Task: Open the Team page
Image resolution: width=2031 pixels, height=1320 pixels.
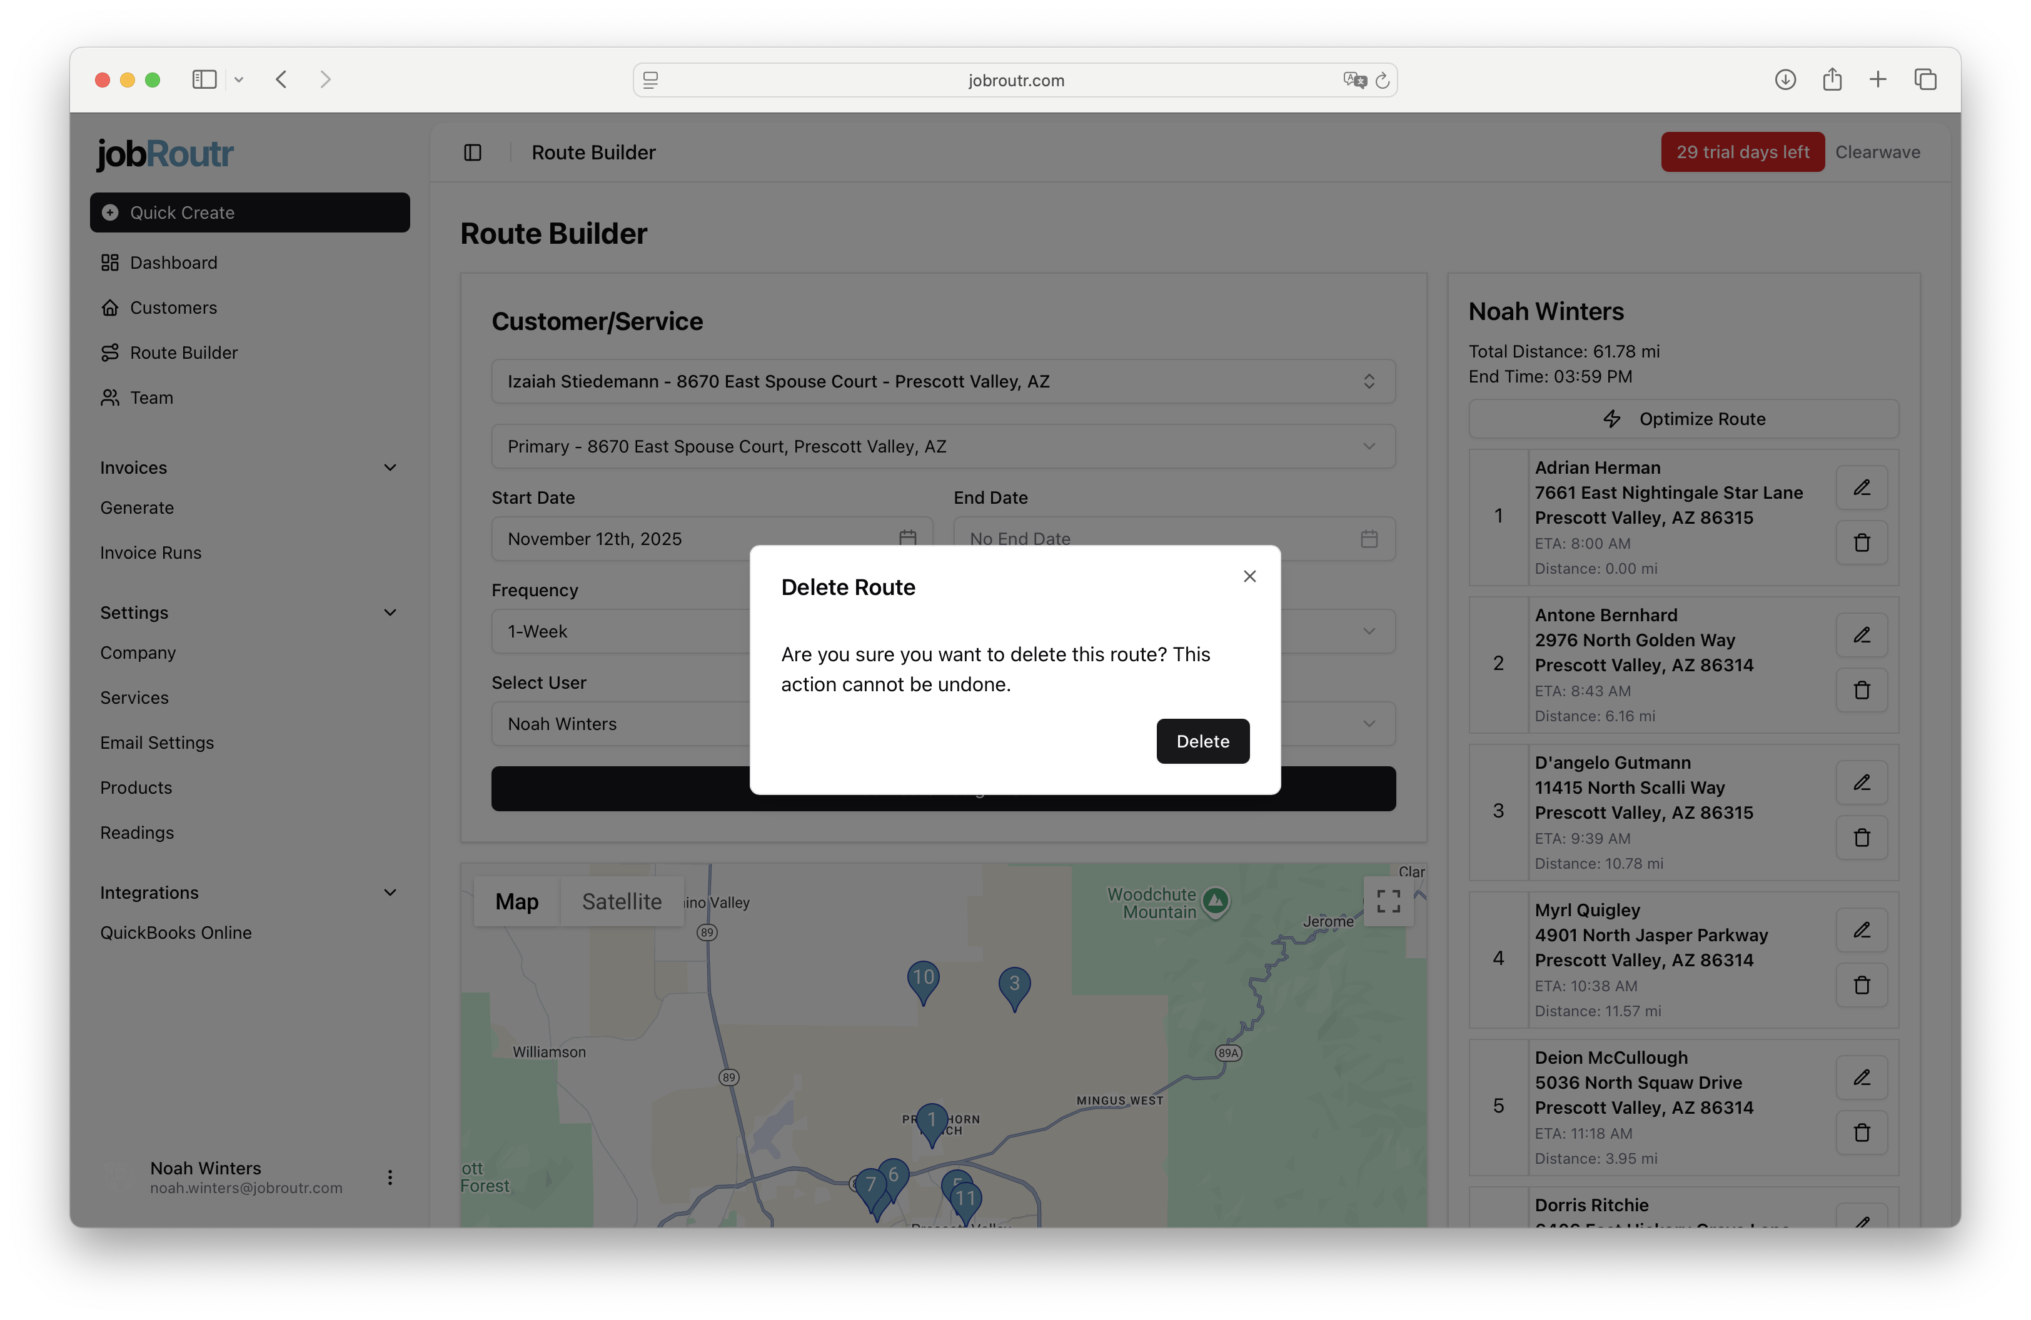Action: pos(150,397)
